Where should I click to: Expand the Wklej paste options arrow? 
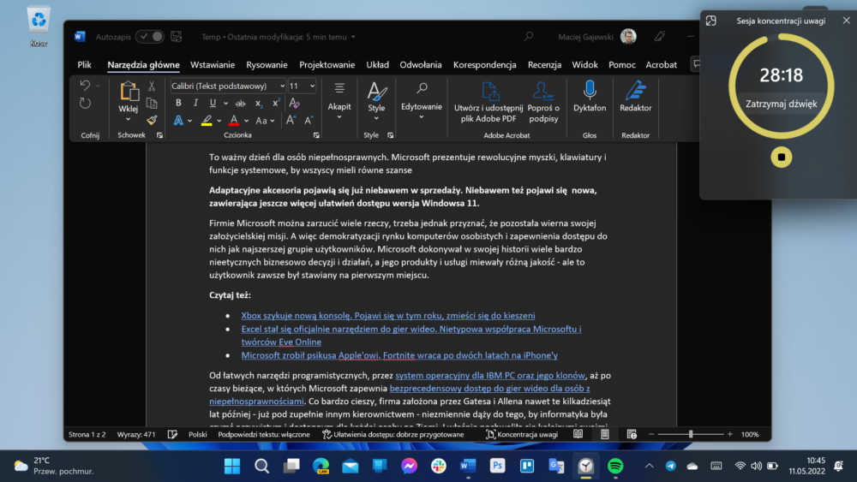[x=128, y=119]
